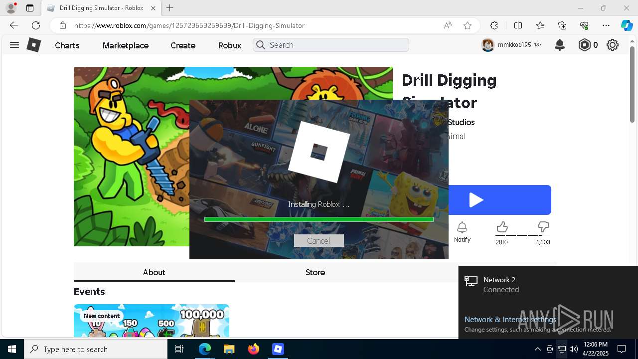The height and width of the screenshot is (359, 638).
Task: Cancel the Roblox installation
Action: [x=319, y=241]
